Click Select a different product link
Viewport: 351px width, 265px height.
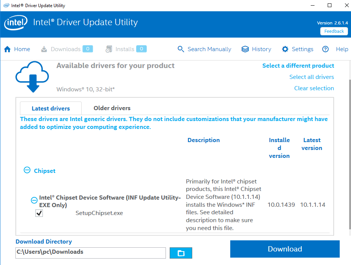[x=298, y=66]
